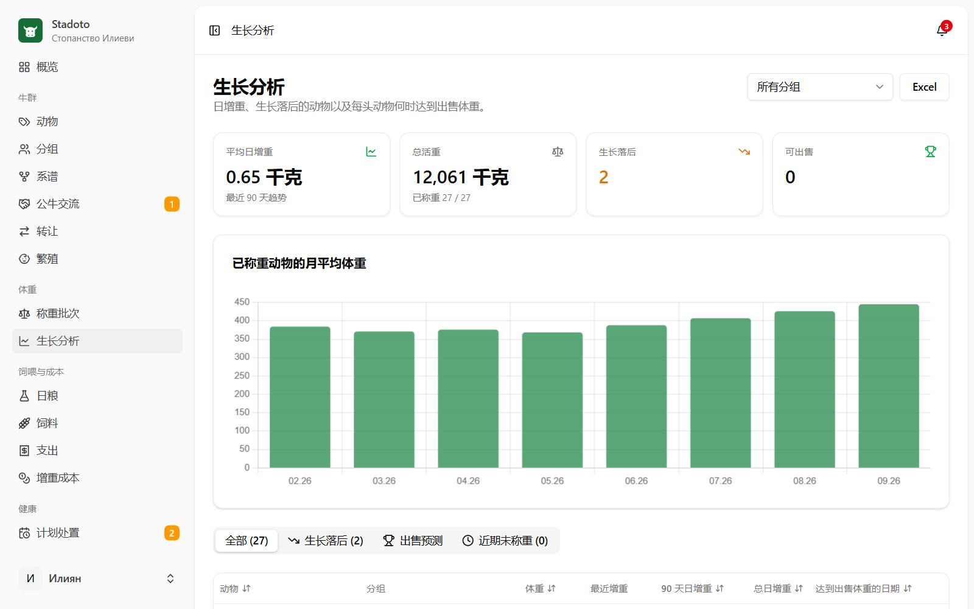The width and height of the screenshot is (974, 609).
Task: Open 公牛交流 bull exchange
Action: (97, 204)
